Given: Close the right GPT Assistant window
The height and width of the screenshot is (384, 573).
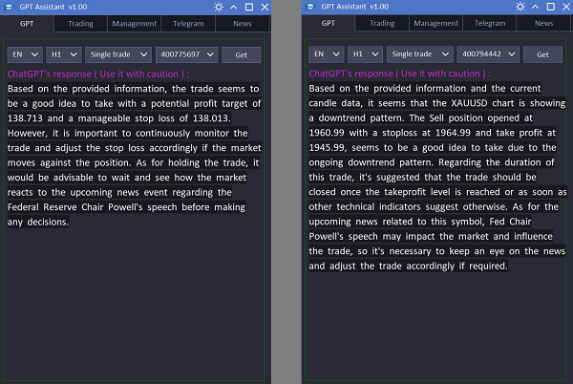Looking at the screenshot, I should tap(566, 7).
